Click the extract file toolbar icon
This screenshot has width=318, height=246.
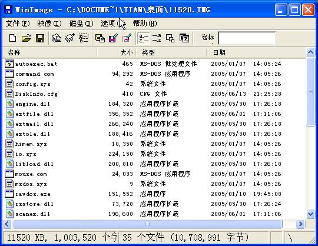114,38
